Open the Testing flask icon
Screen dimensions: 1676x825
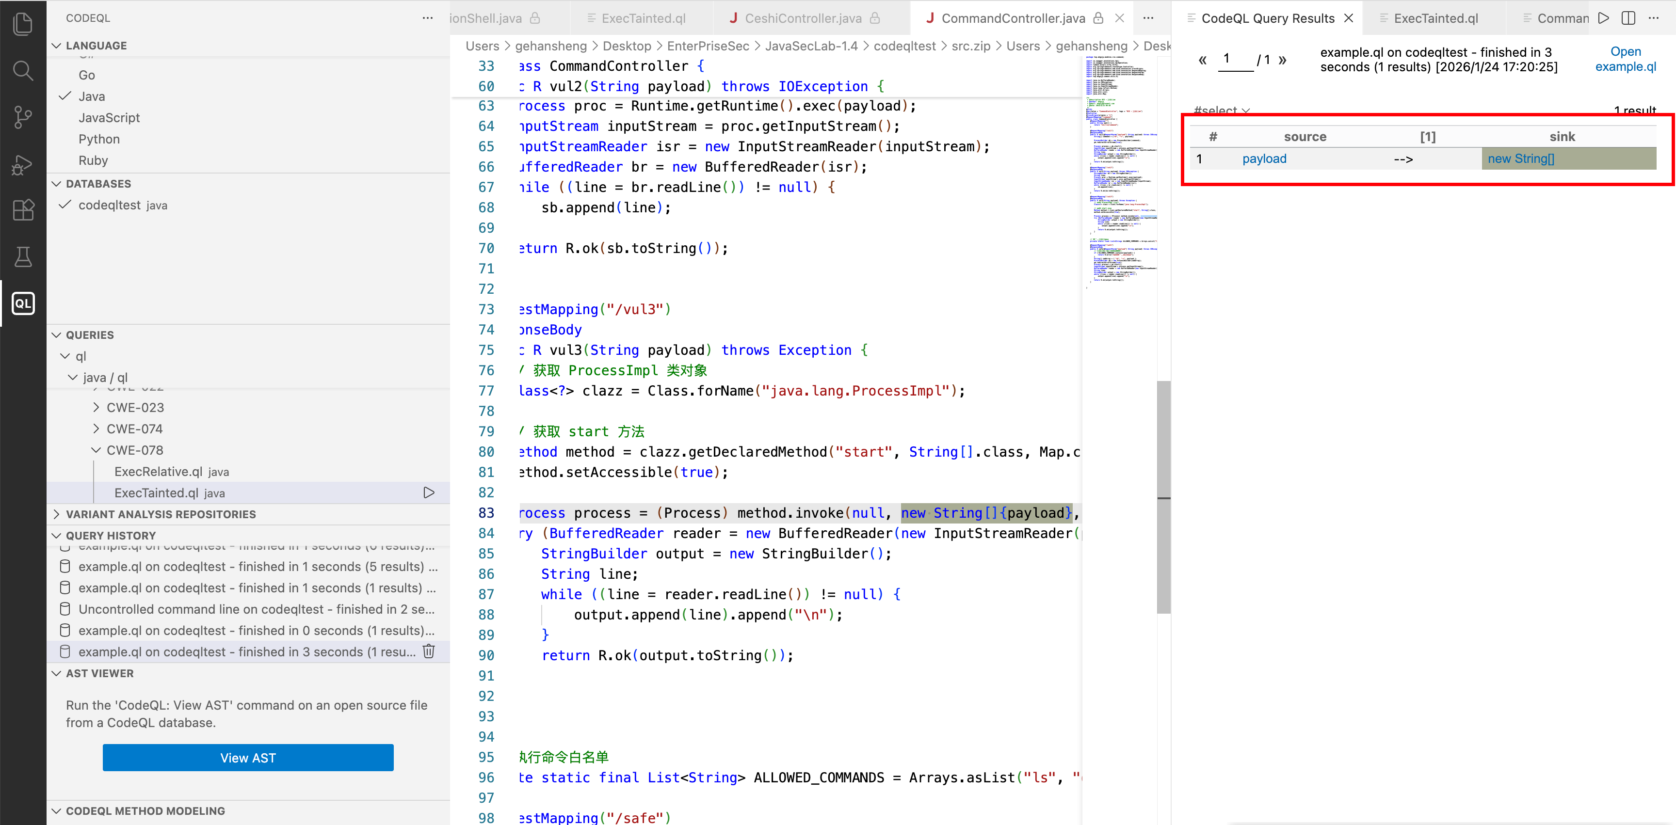[x=23, y=257]
